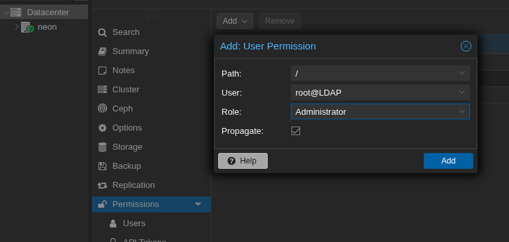Open the Backup menu item

[151, 166]
